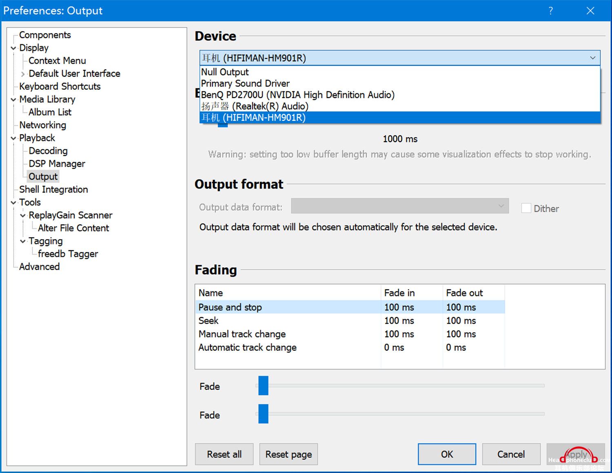The image size is (612, 473).
Task: Select Null Output device option
Action: pos(400,72)
